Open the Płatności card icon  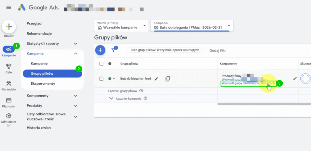pos(9,100)
